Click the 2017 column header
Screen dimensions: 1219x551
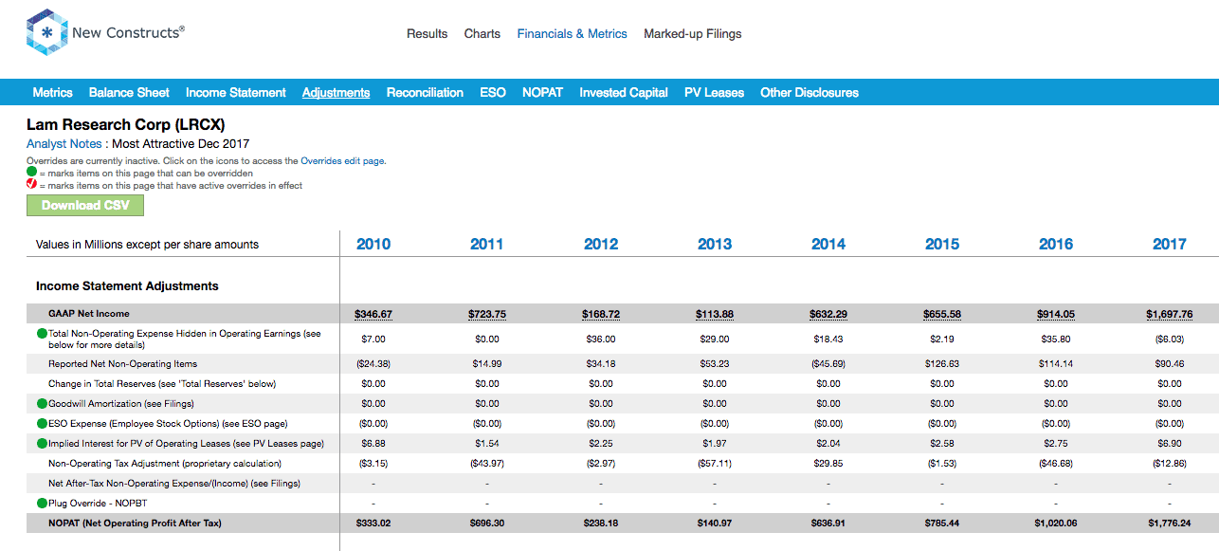(1170, 244)
